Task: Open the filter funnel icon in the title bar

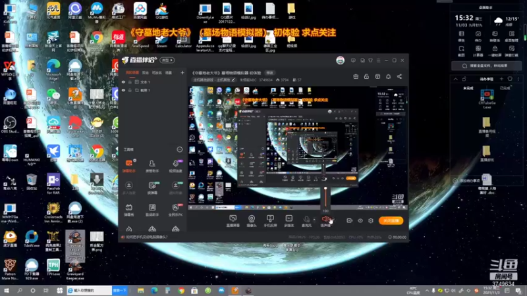Action: [x=370, y=61]
